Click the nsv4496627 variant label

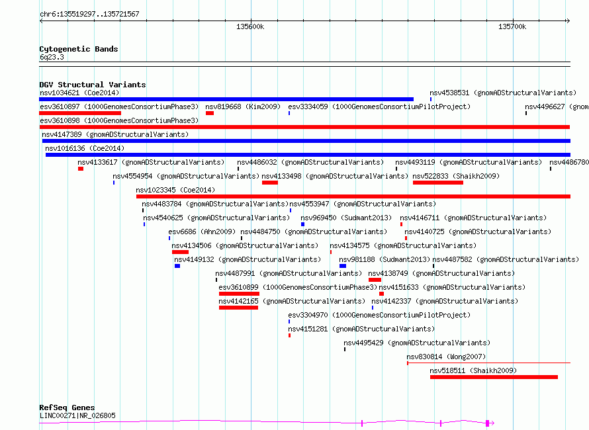click(557, 107)
